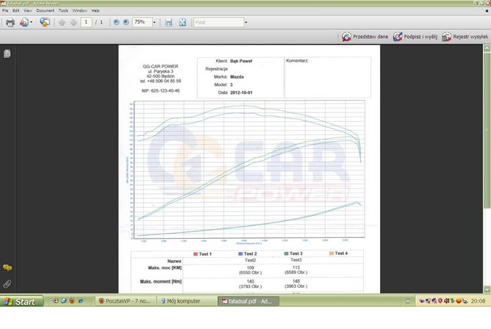Expand the Find options dropdown arrow

[x=246, y=22]
